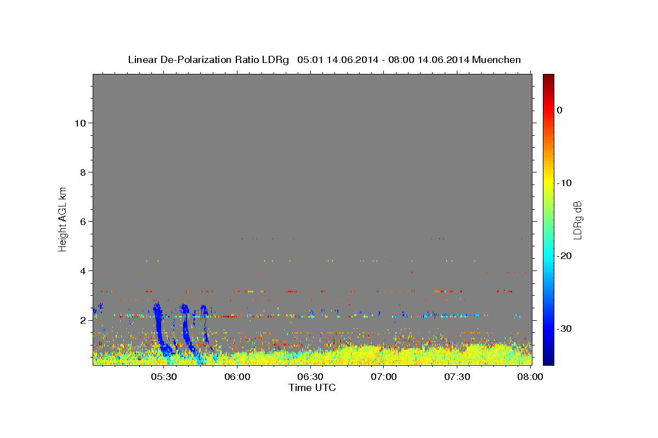Click the '08:00' time tick label
Image resolution: width=658 pixels, height=438 pixels.
(x=530, y=377)
